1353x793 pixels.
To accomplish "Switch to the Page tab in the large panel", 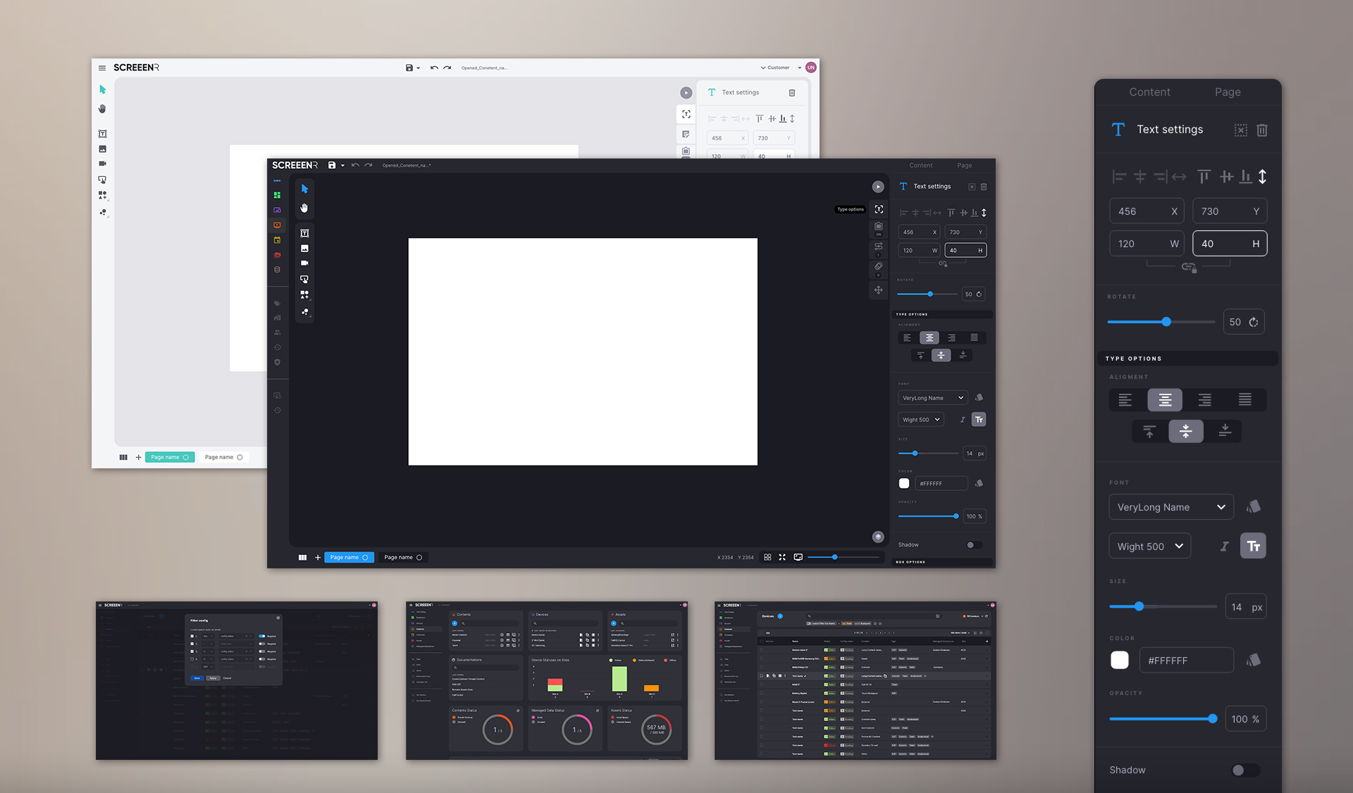I will (1228, 92).
